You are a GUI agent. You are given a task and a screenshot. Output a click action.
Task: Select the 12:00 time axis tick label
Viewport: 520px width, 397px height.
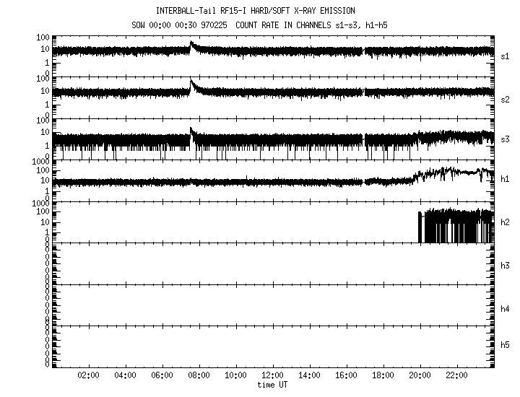pyautogui.click(x=273, y=376)
